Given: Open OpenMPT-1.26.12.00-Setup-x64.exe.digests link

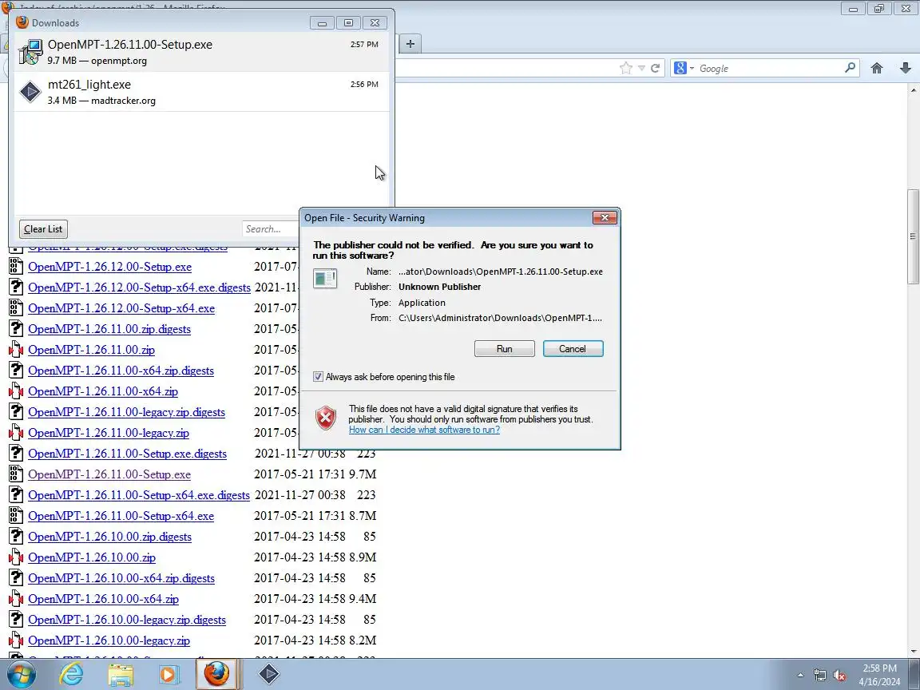Looking at the screenshot, I should 139,287.
